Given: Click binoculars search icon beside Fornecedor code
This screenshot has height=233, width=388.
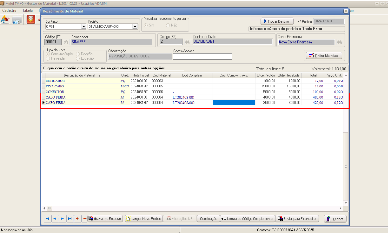Looking at the screenshot, I should pyautogui.click(x=66, y=42).
